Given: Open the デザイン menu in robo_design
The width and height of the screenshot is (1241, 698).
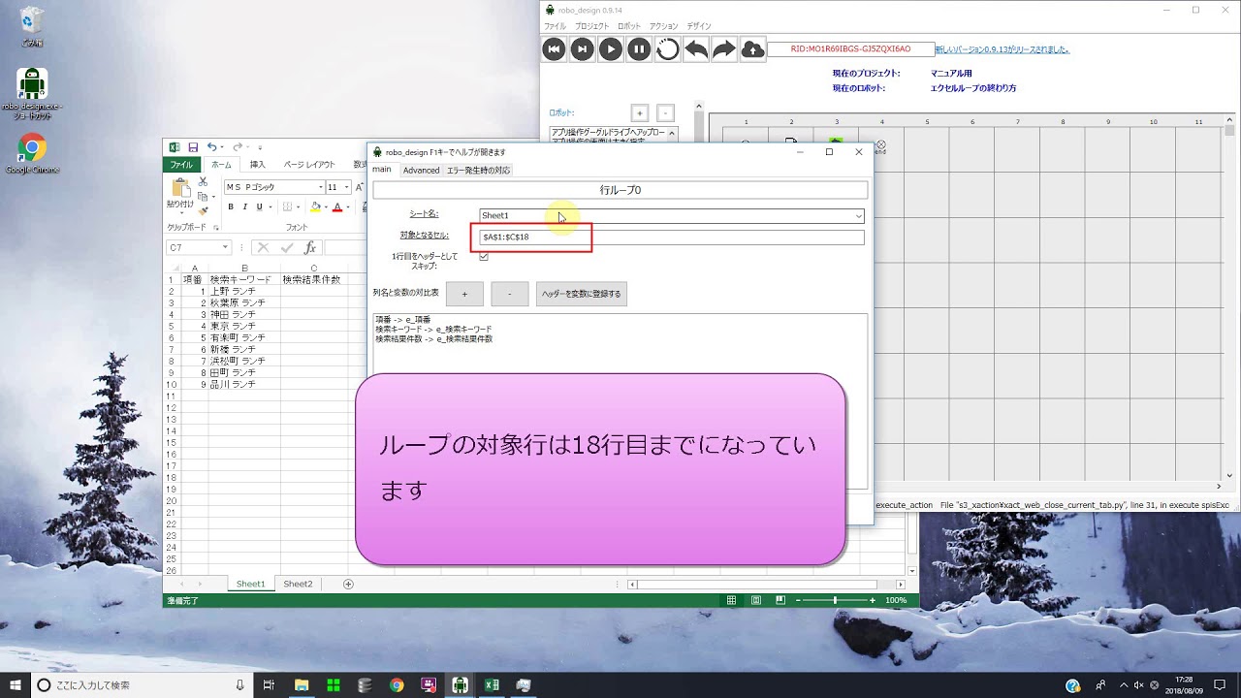Looking at the screenshot, I should pos(699,26).
